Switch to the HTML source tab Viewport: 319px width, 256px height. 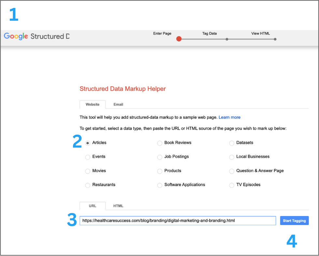click(x=118, y=206)
